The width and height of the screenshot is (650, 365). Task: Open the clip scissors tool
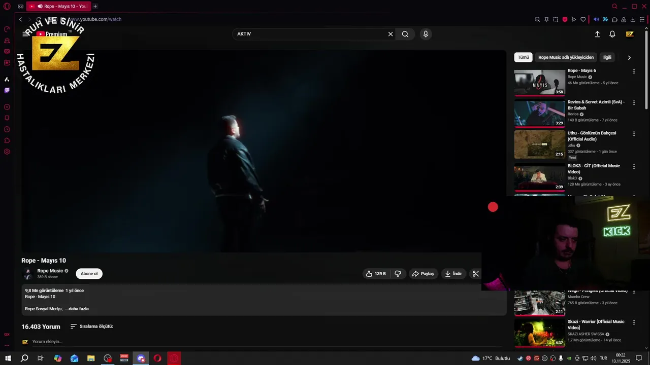(x=475, y=274)
